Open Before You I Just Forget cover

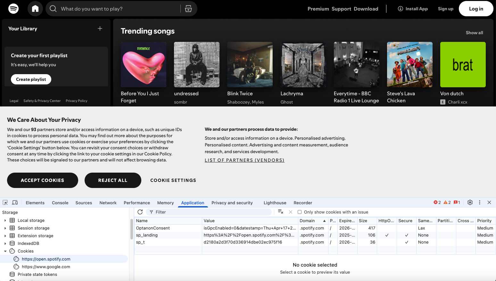(144, 65)
